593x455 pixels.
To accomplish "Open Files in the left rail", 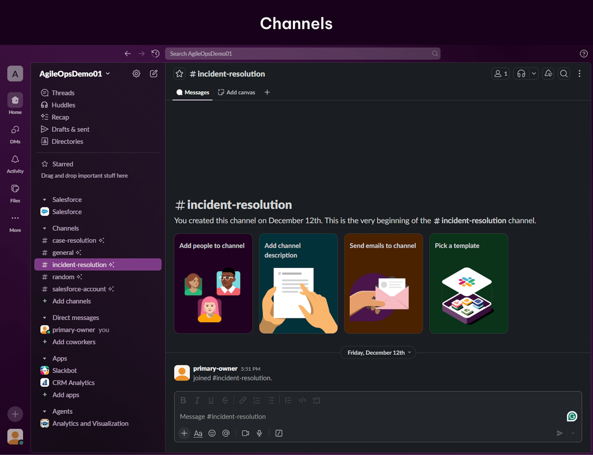I will point(15,193).
